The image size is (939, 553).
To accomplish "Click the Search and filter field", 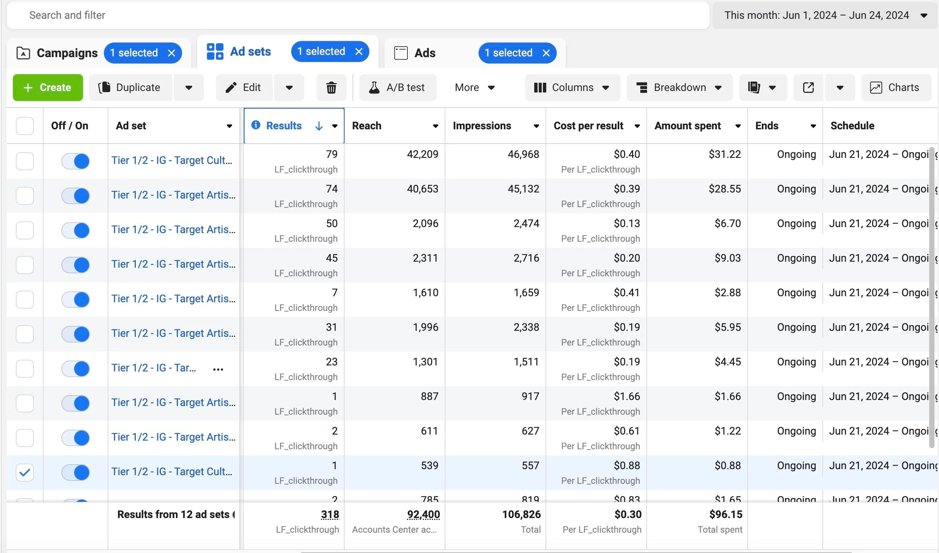I will (x=358, y=15).
